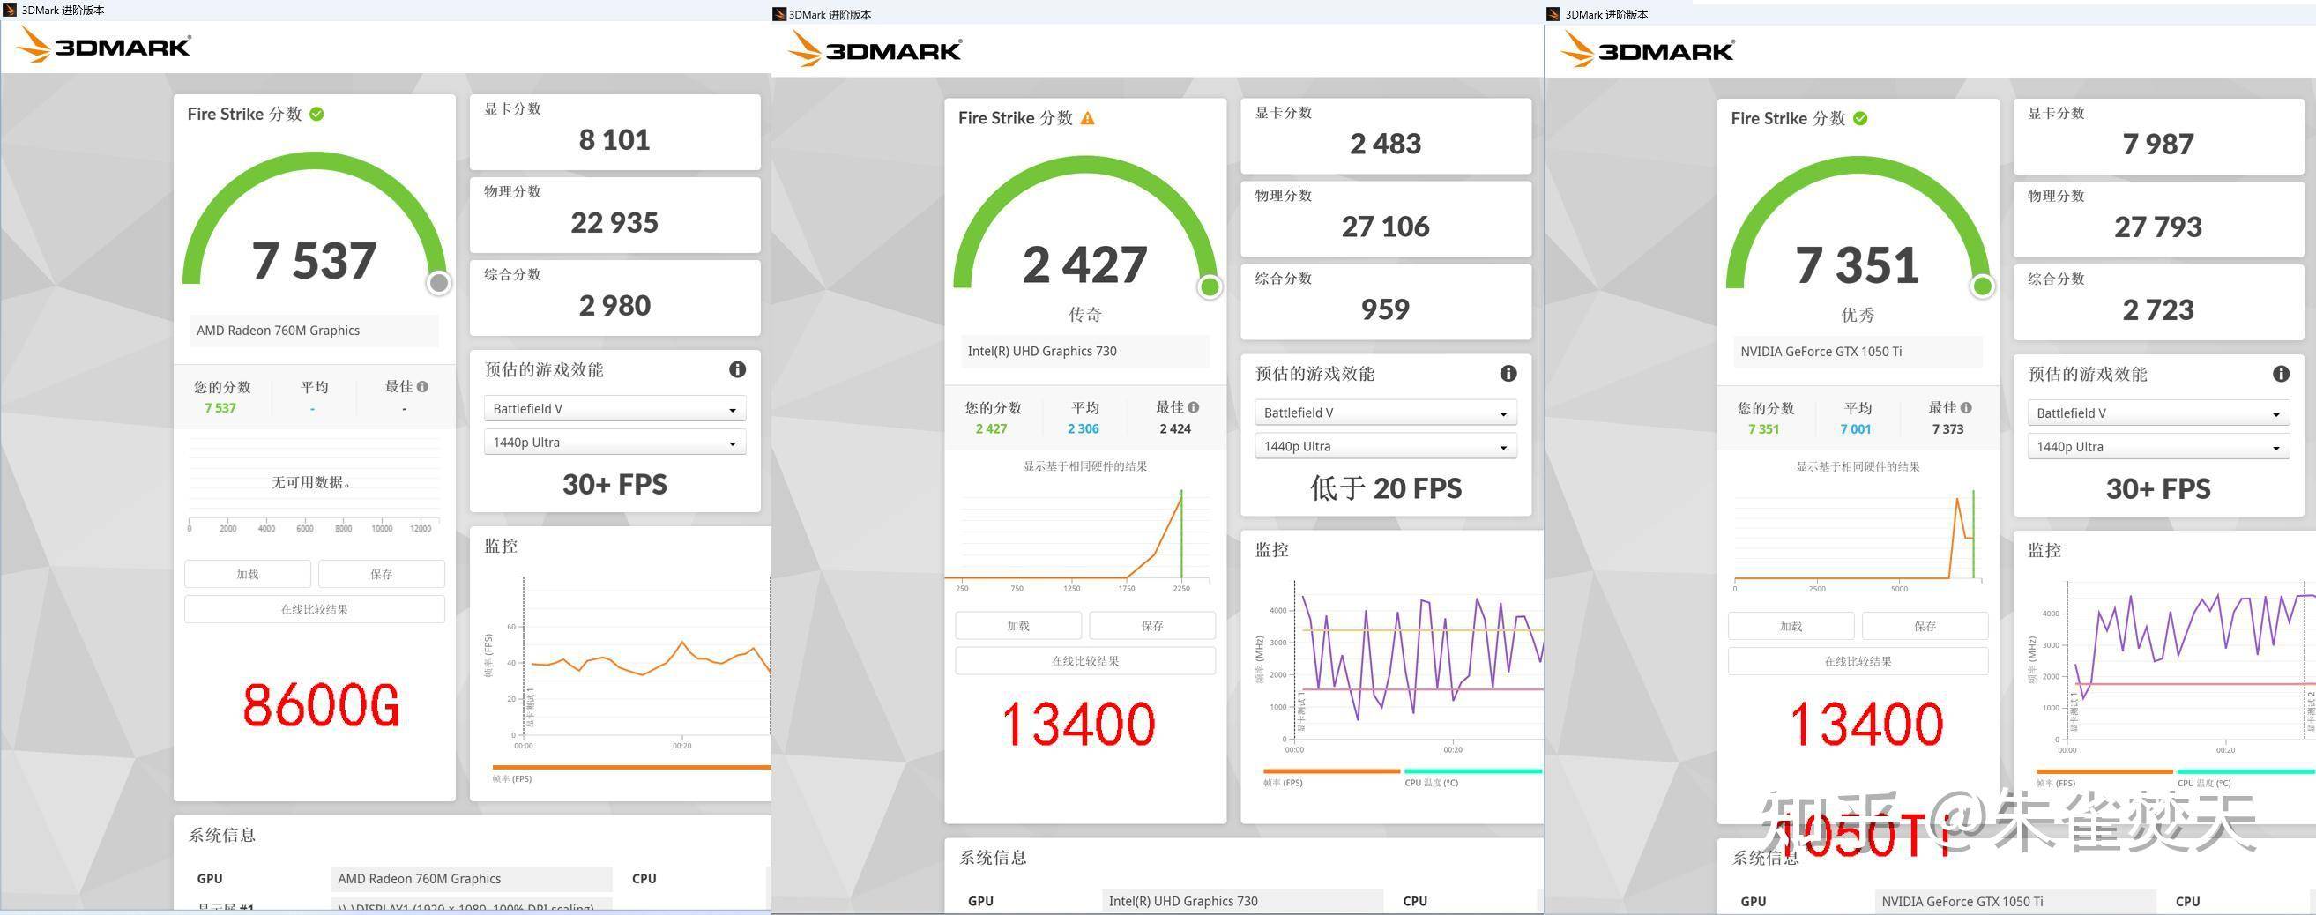Open the Battlefield V game dropdown in the UHD 730 window

[x=1386, y=413]
